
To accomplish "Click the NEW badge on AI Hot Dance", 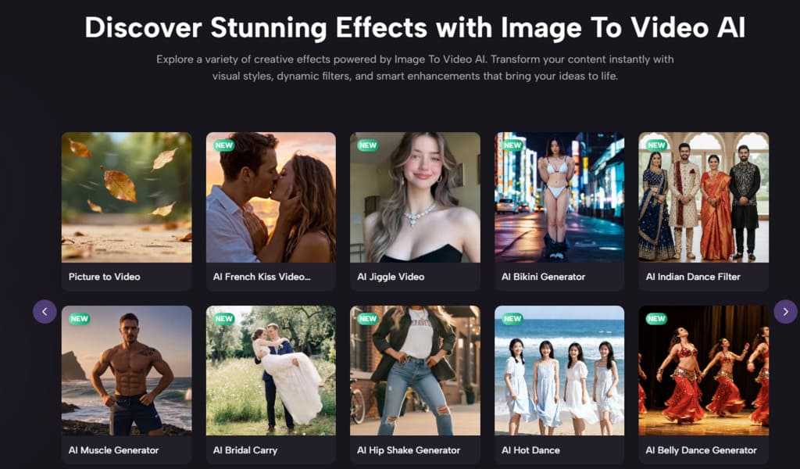I will (512, 319).
